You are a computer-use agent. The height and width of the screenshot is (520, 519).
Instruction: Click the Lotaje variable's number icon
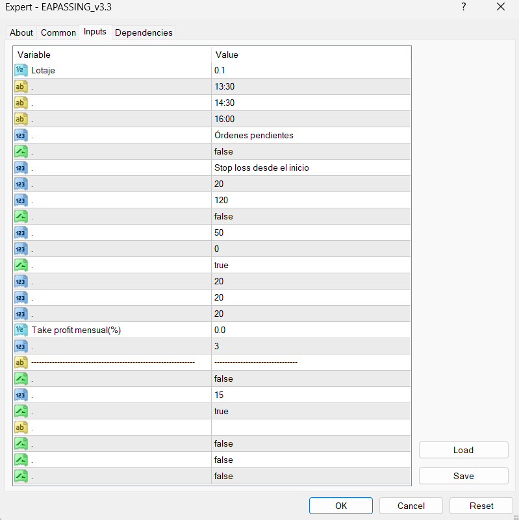[21, 71]
